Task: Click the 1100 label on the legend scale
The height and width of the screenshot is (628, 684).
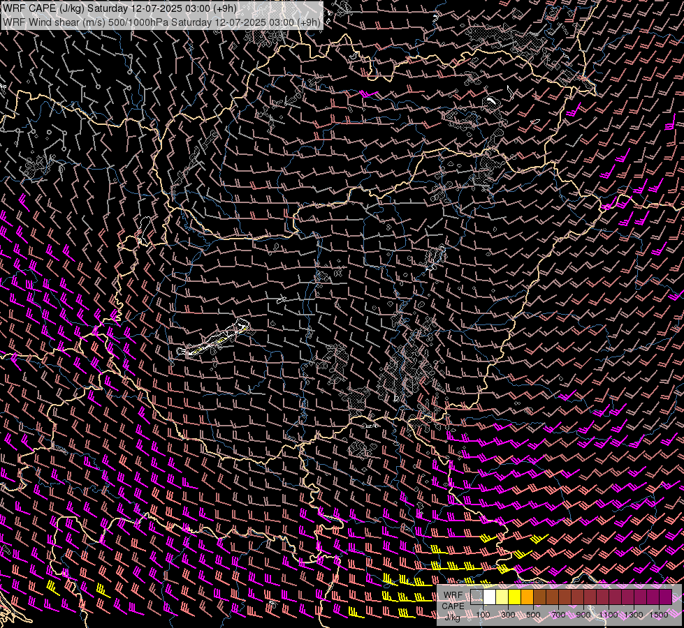Action: (x=609, y=615)
